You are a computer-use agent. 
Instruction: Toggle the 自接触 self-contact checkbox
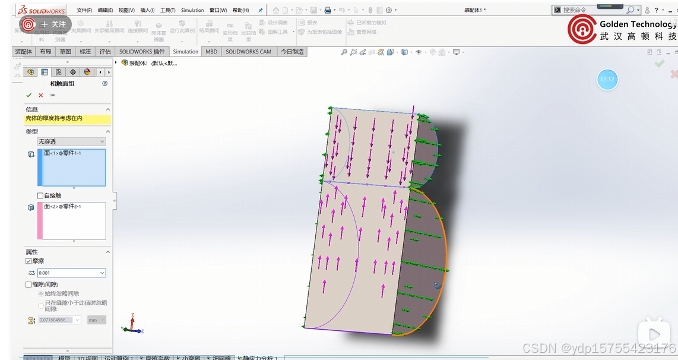[40, 195]
